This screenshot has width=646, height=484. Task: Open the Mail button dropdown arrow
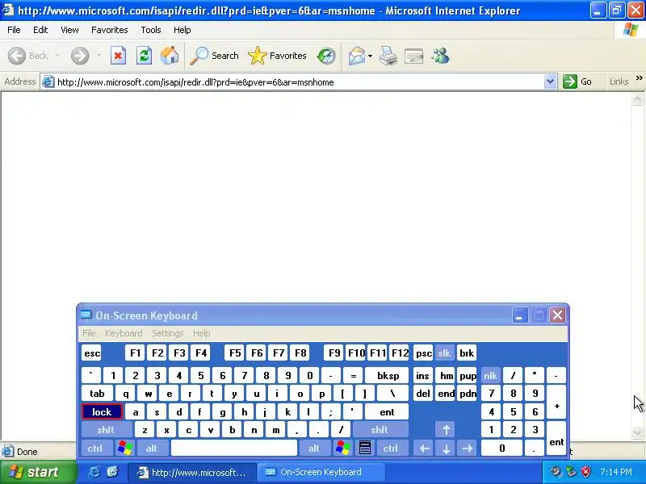tap(370, 56)
